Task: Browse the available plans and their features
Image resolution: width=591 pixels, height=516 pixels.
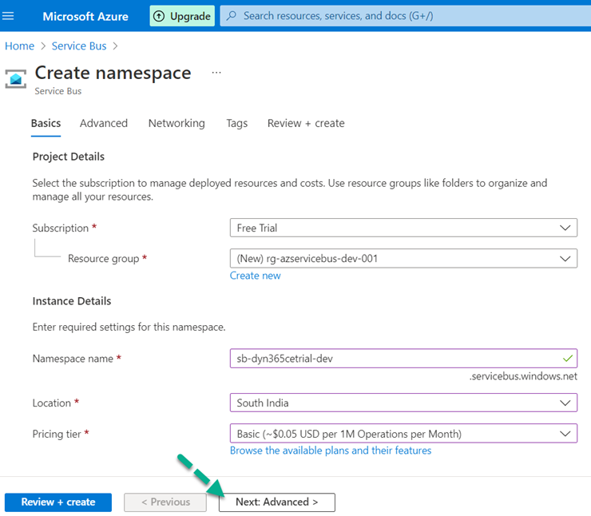Action: click(331, 451)
